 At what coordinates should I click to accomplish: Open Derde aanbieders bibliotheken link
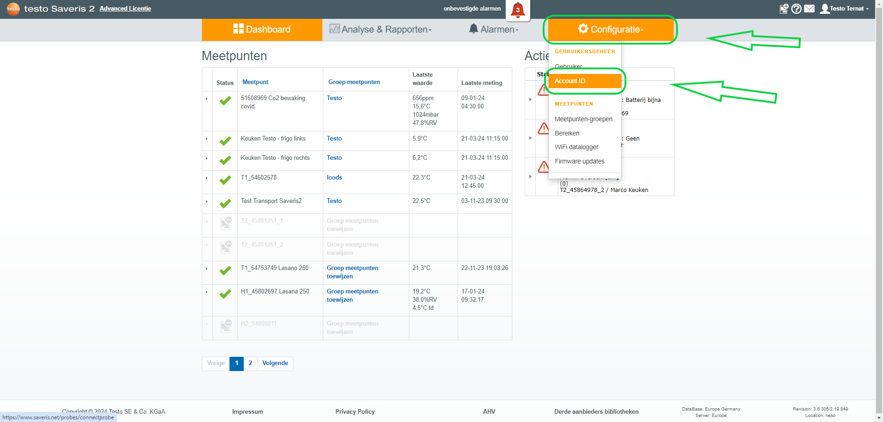(x=596, y=412)
